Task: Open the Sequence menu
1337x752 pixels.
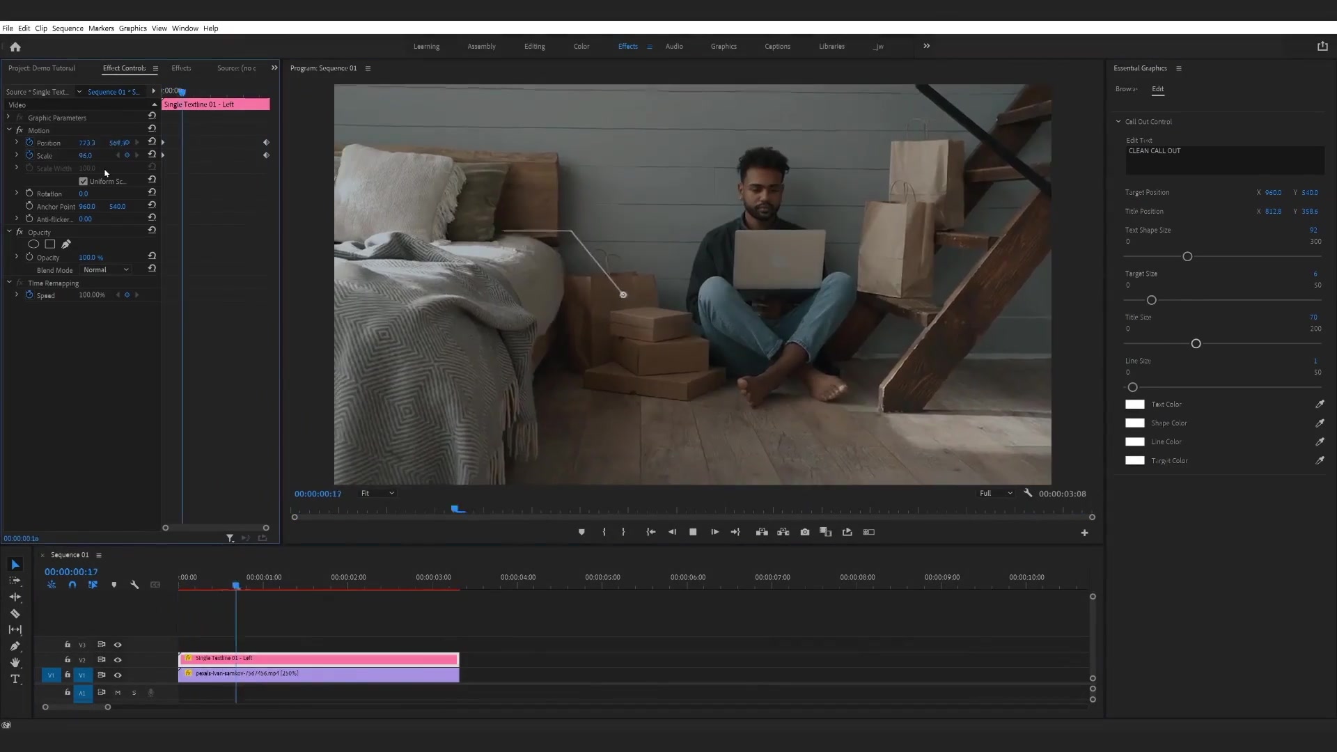Action: tap(68, 29)
